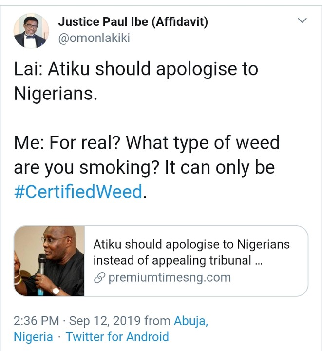This screenshot has width=322, height=351.
Task: Click the word "Nigerians." in the tweet body
Action: click(x=56, y=93)
